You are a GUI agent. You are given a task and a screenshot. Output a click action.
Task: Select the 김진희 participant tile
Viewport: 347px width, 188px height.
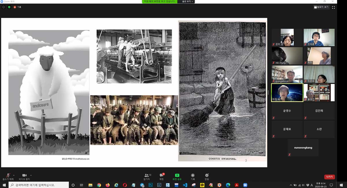[319, 111]
